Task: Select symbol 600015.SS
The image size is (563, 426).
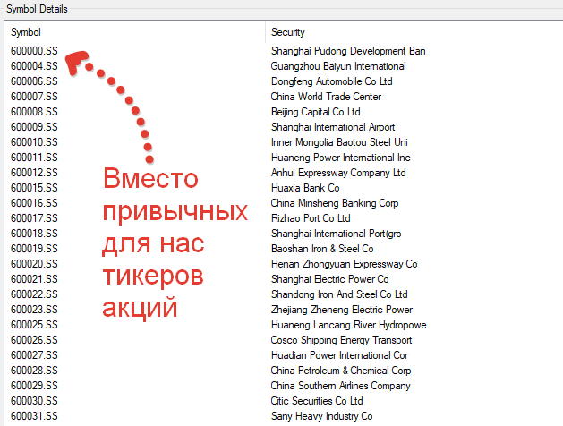Action: tap(34, 188)
